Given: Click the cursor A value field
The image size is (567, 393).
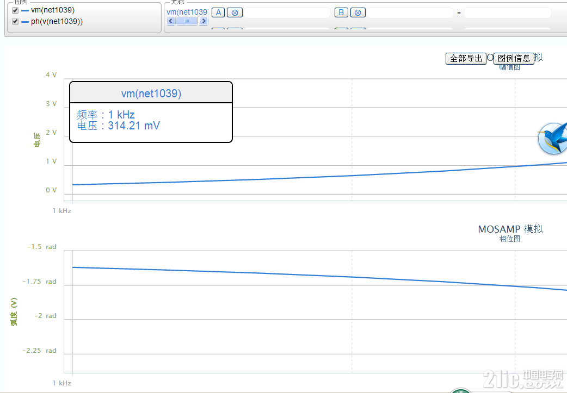Looking at the screenshot, I should [x=287, y=13].
